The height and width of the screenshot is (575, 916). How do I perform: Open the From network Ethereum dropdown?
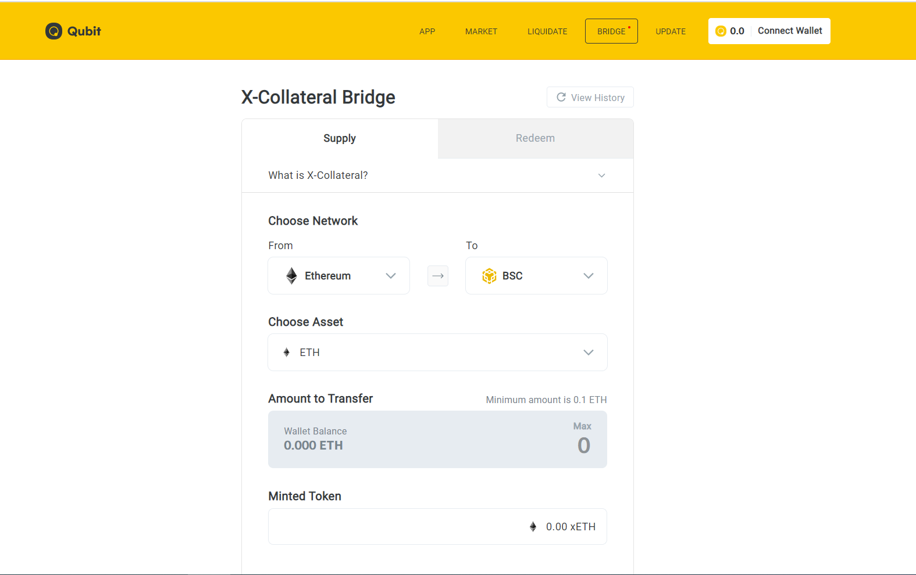339,276
